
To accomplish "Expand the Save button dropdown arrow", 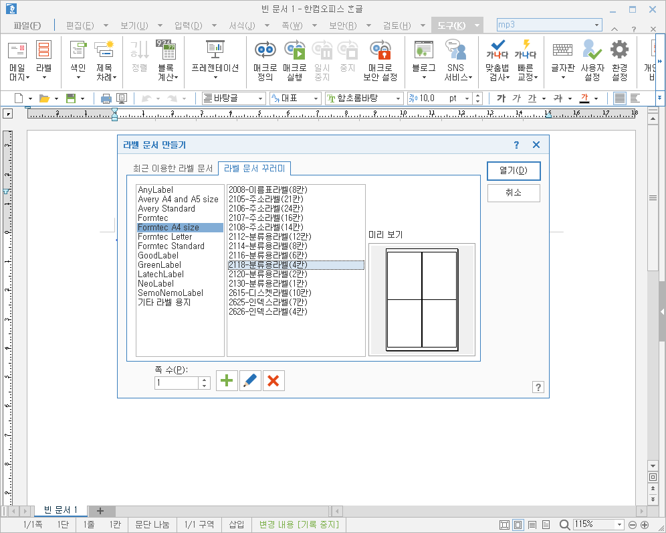I will 82,98.
